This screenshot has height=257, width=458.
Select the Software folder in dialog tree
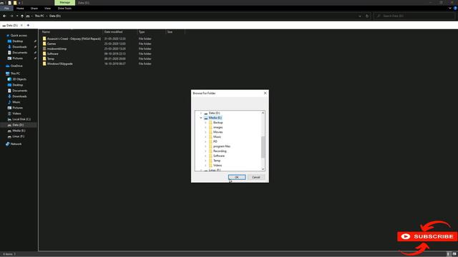(x=219, y=156)
